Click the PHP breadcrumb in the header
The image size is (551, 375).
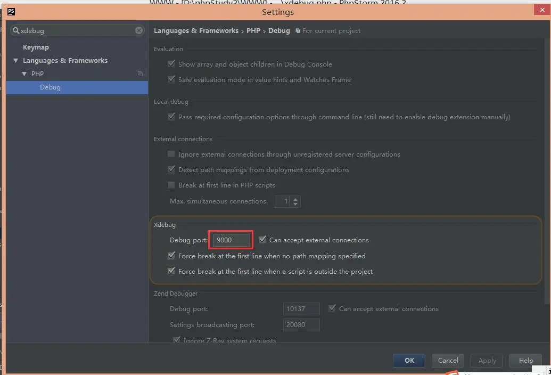pyautogui.click(x=253, y=30)
